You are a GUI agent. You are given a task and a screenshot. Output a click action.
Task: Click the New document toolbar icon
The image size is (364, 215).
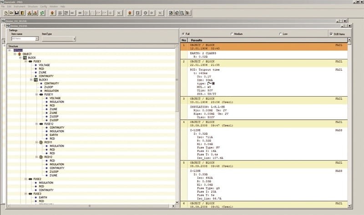(6, 13)
